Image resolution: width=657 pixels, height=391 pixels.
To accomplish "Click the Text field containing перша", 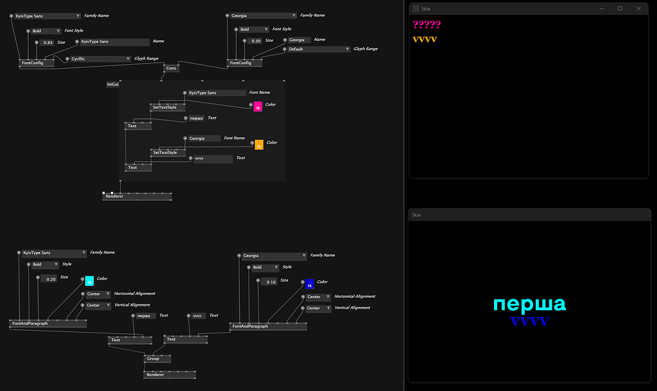I will [195, 118].
